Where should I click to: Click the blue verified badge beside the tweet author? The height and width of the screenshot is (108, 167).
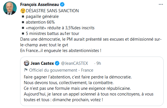[x=62, y=5]
